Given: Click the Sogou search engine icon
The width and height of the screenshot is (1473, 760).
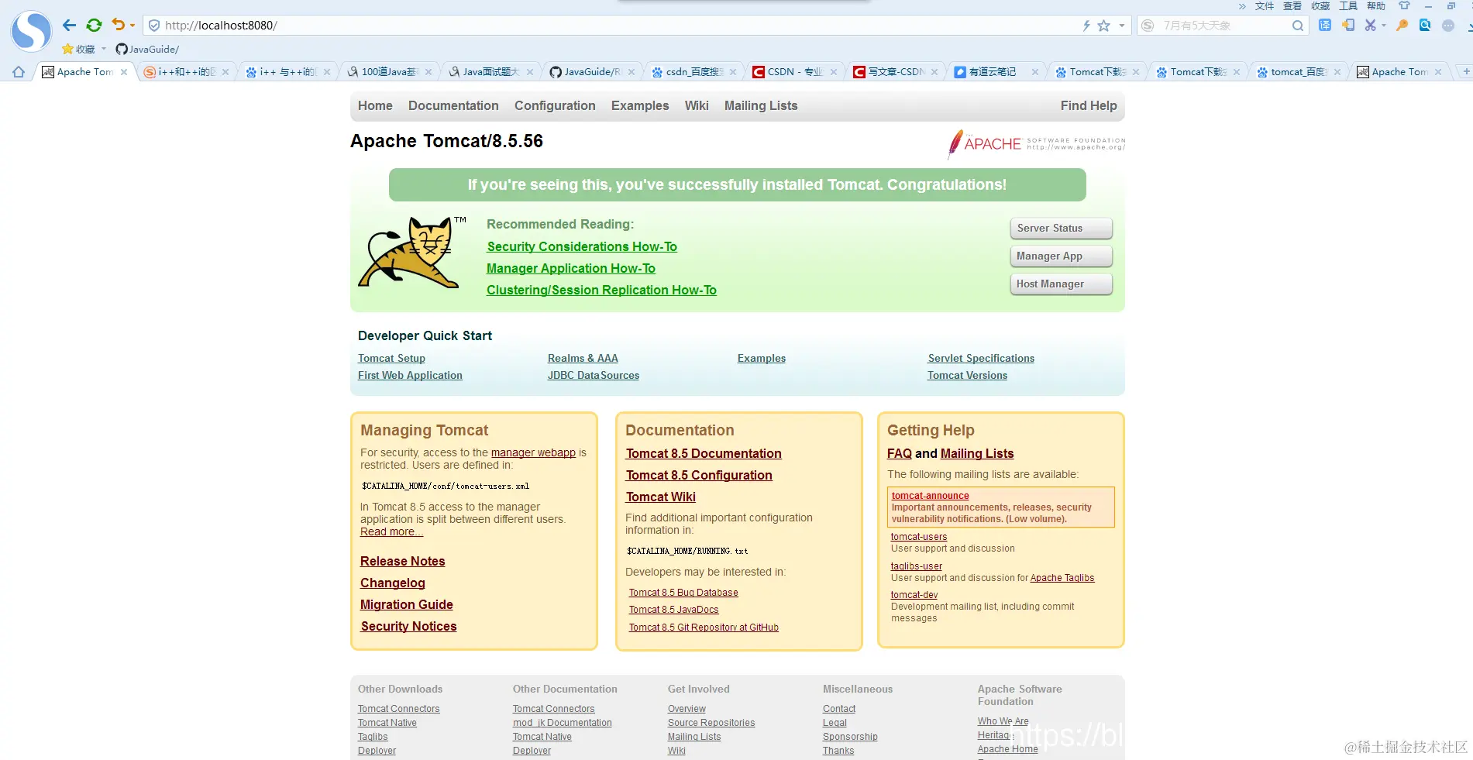Looking at the screenshot, I should [x=1148, y=26].
